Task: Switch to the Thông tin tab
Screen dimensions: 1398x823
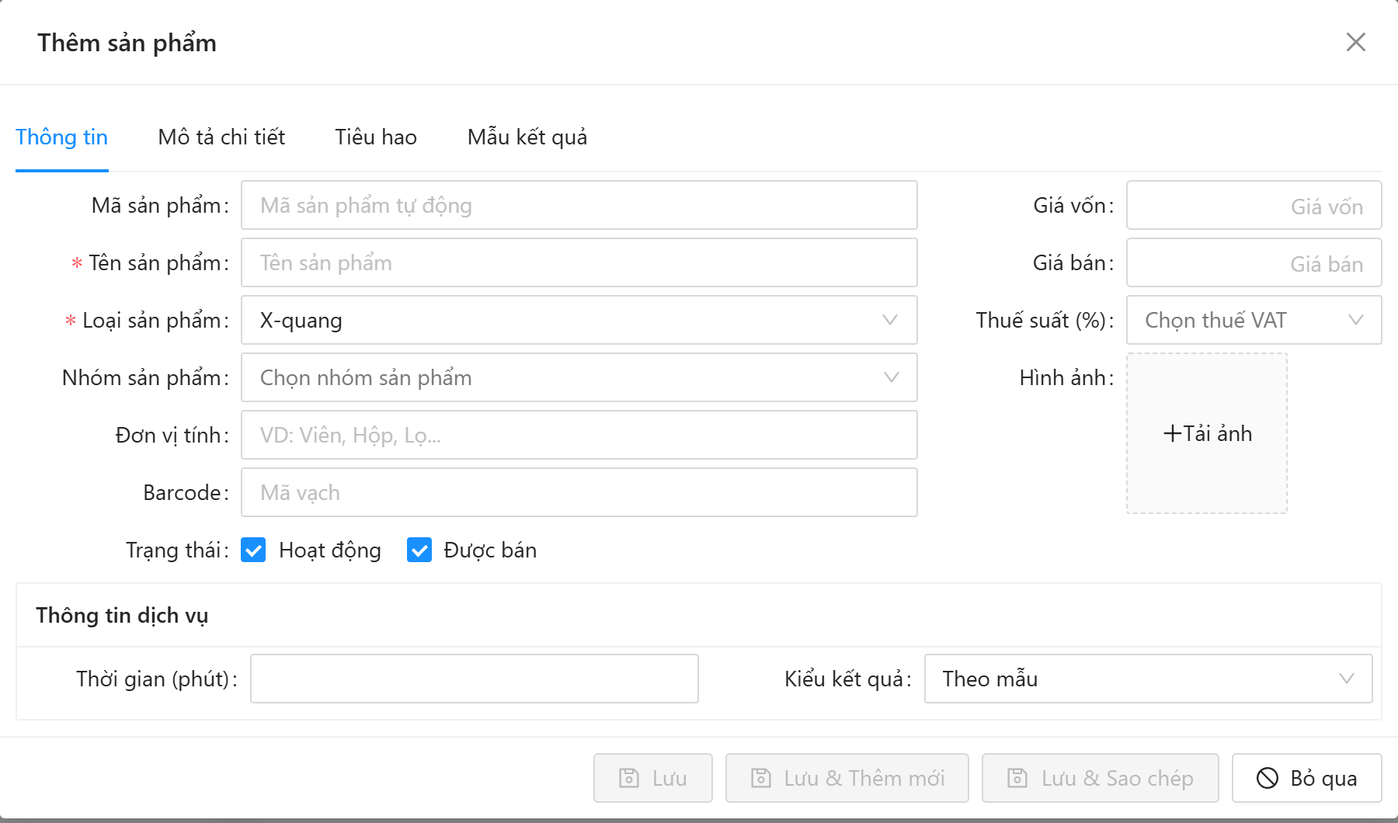Action: point(61,137)
